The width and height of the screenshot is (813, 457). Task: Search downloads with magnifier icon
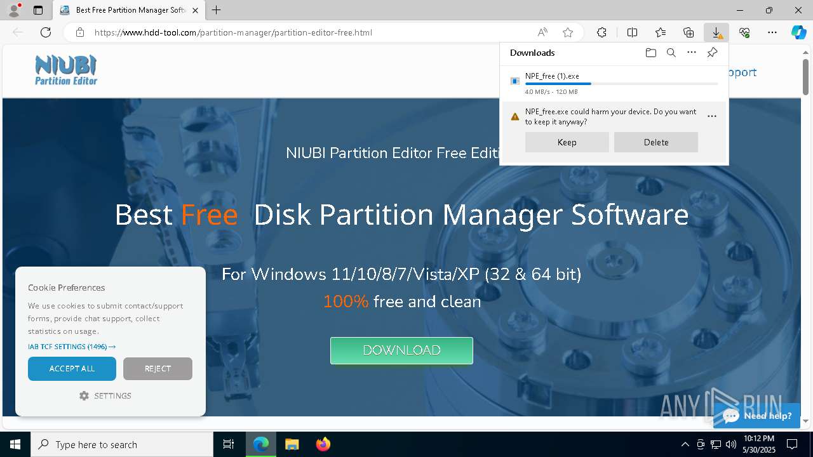[x=671, y=53]
